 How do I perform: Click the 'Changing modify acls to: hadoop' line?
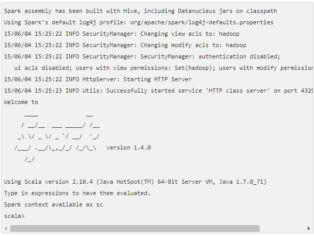125,45
